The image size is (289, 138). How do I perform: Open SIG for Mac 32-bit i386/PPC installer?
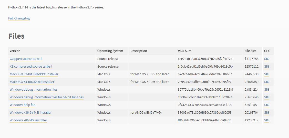[266, 74]
